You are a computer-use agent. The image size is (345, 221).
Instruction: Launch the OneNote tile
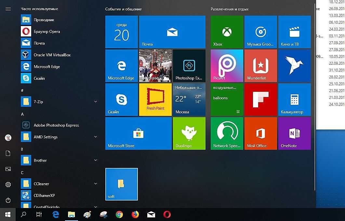click(295, 133)
